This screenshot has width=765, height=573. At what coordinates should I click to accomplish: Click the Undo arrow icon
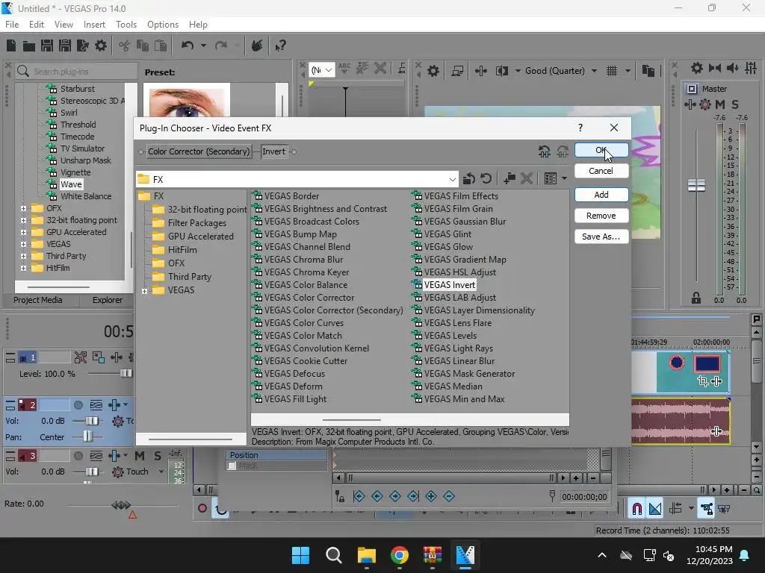point(188,46)
